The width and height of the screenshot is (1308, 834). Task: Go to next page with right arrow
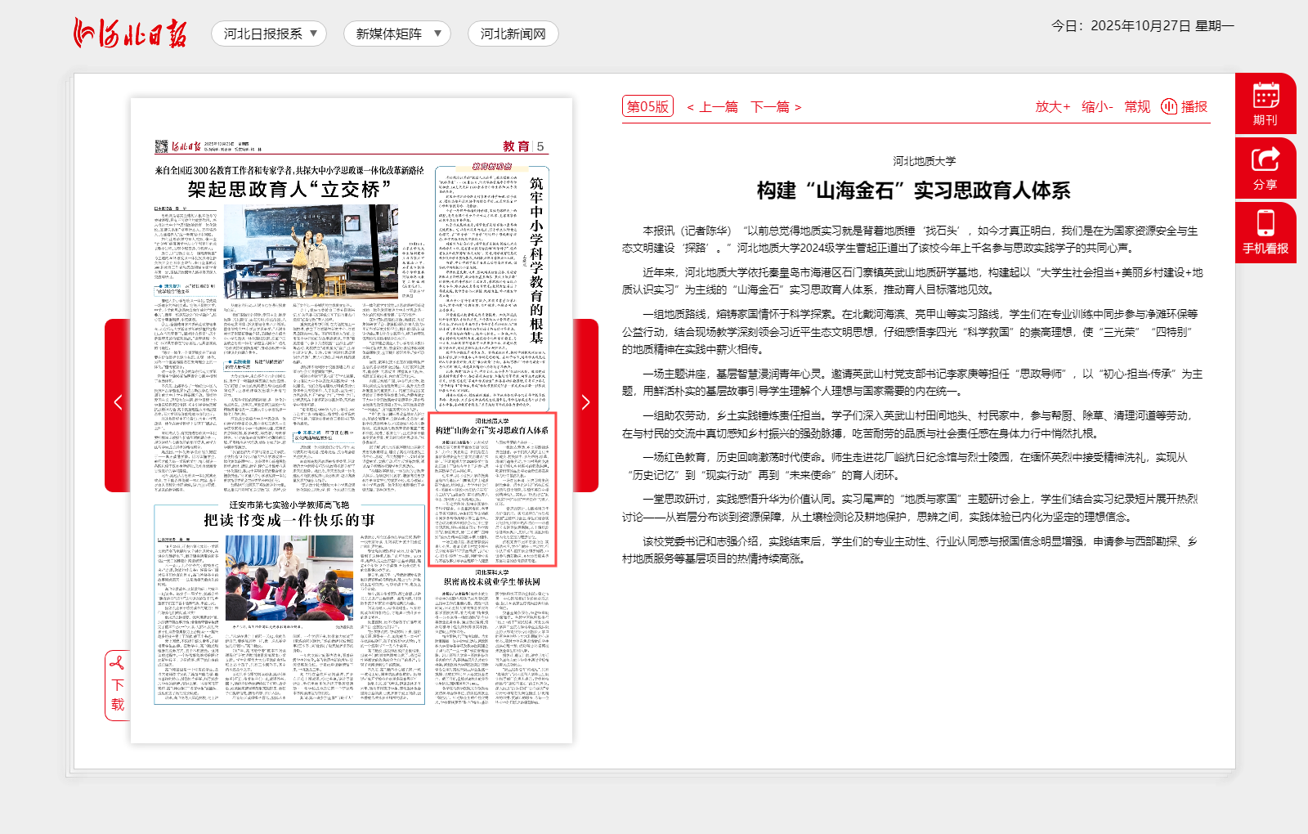click(x=585, y=402)
